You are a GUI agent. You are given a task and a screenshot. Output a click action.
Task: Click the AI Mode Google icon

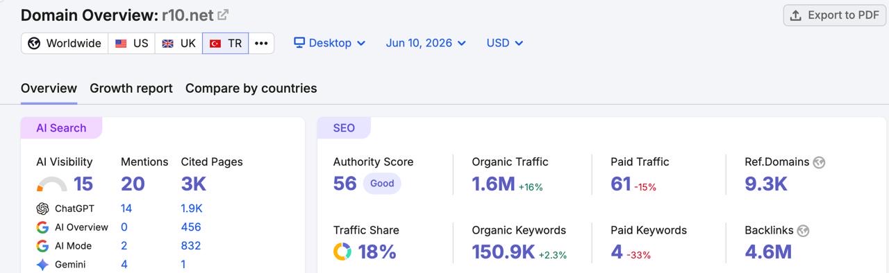click(x=42, y=246)
